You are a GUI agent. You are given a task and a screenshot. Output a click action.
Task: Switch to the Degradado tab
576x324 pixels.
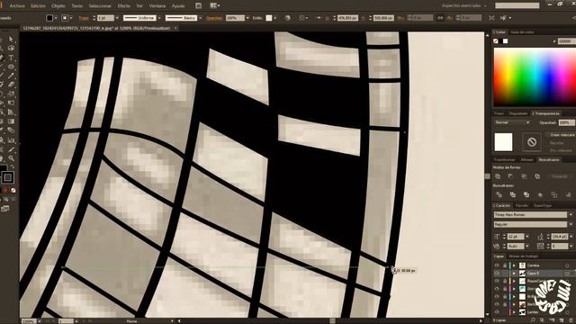tap(518, 113)
